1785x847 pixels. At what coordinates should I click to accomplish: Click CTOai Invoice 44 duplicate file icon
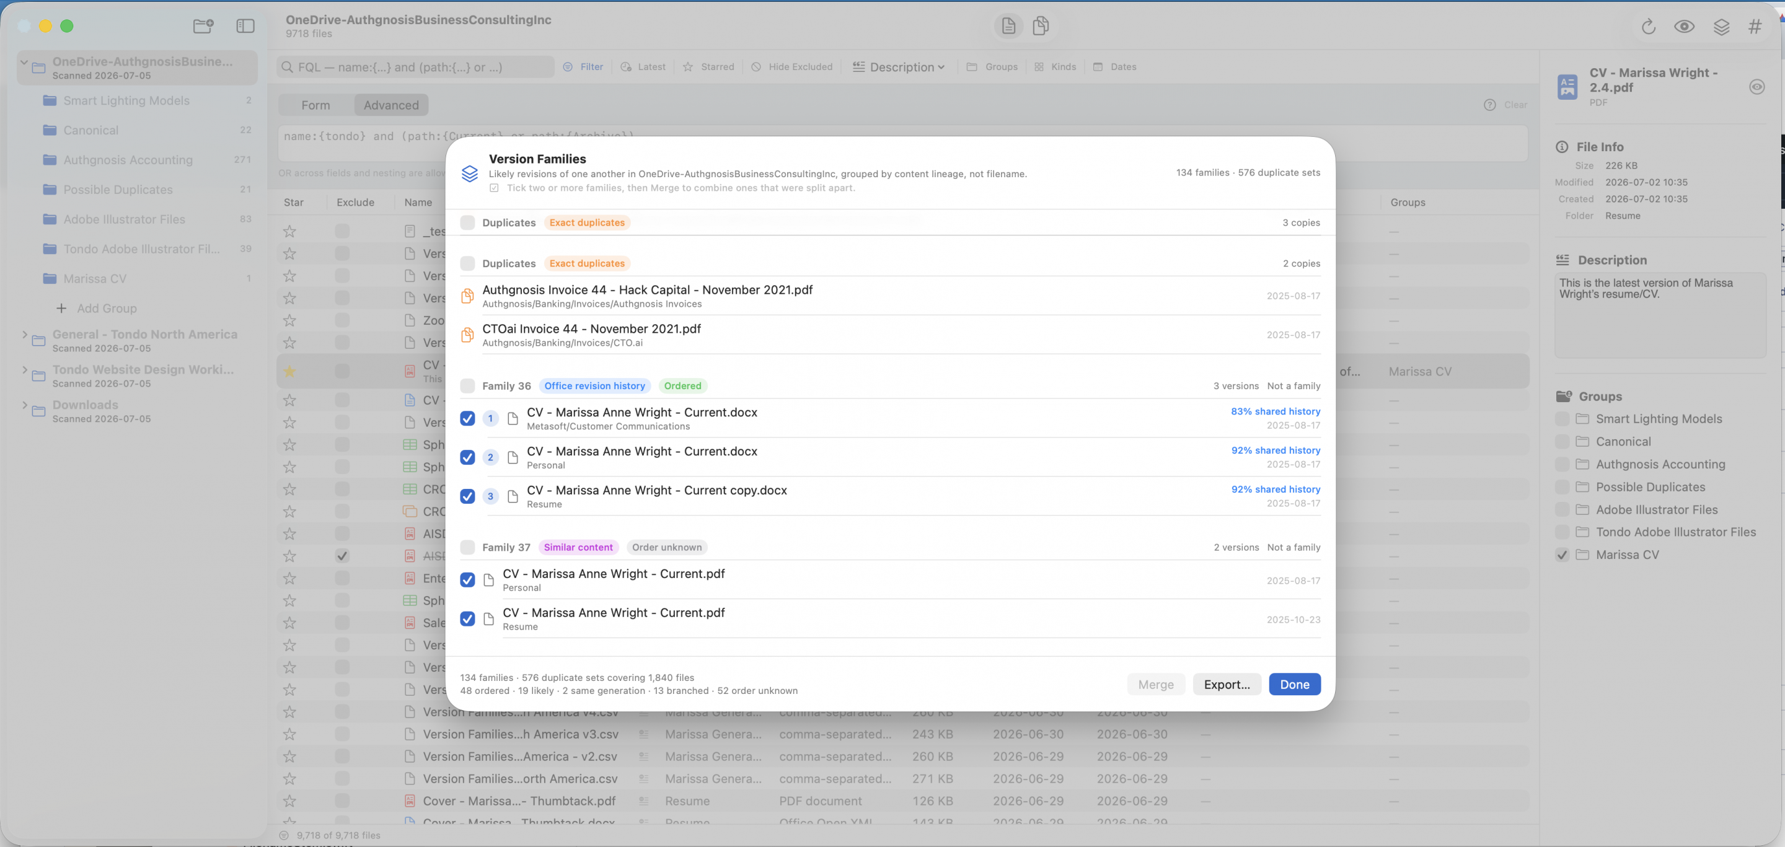pyautogui.click(x=468, y=335)
